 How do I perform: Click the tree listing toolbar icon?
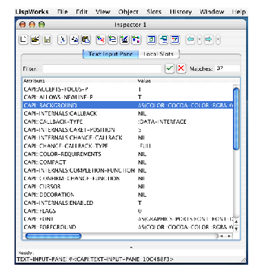tap(112, 40)
